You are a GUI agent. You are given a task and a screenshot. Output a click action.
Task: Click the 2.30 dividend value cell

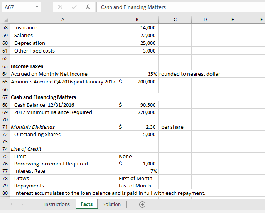click(x=137, y=127)
